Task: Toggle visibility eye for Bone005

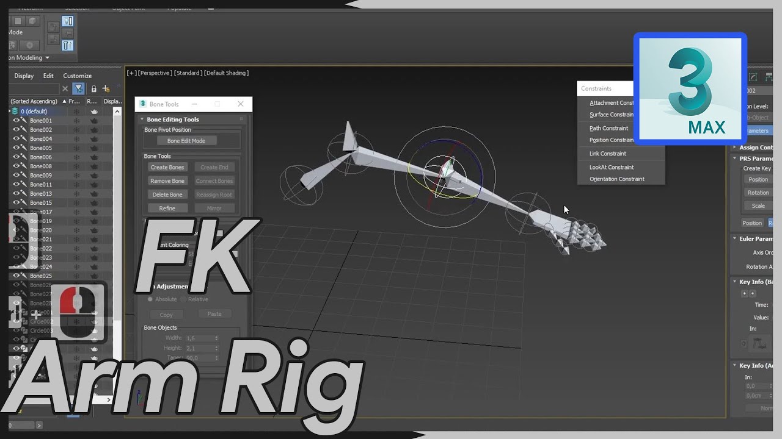Action: (x=16, y=148)
